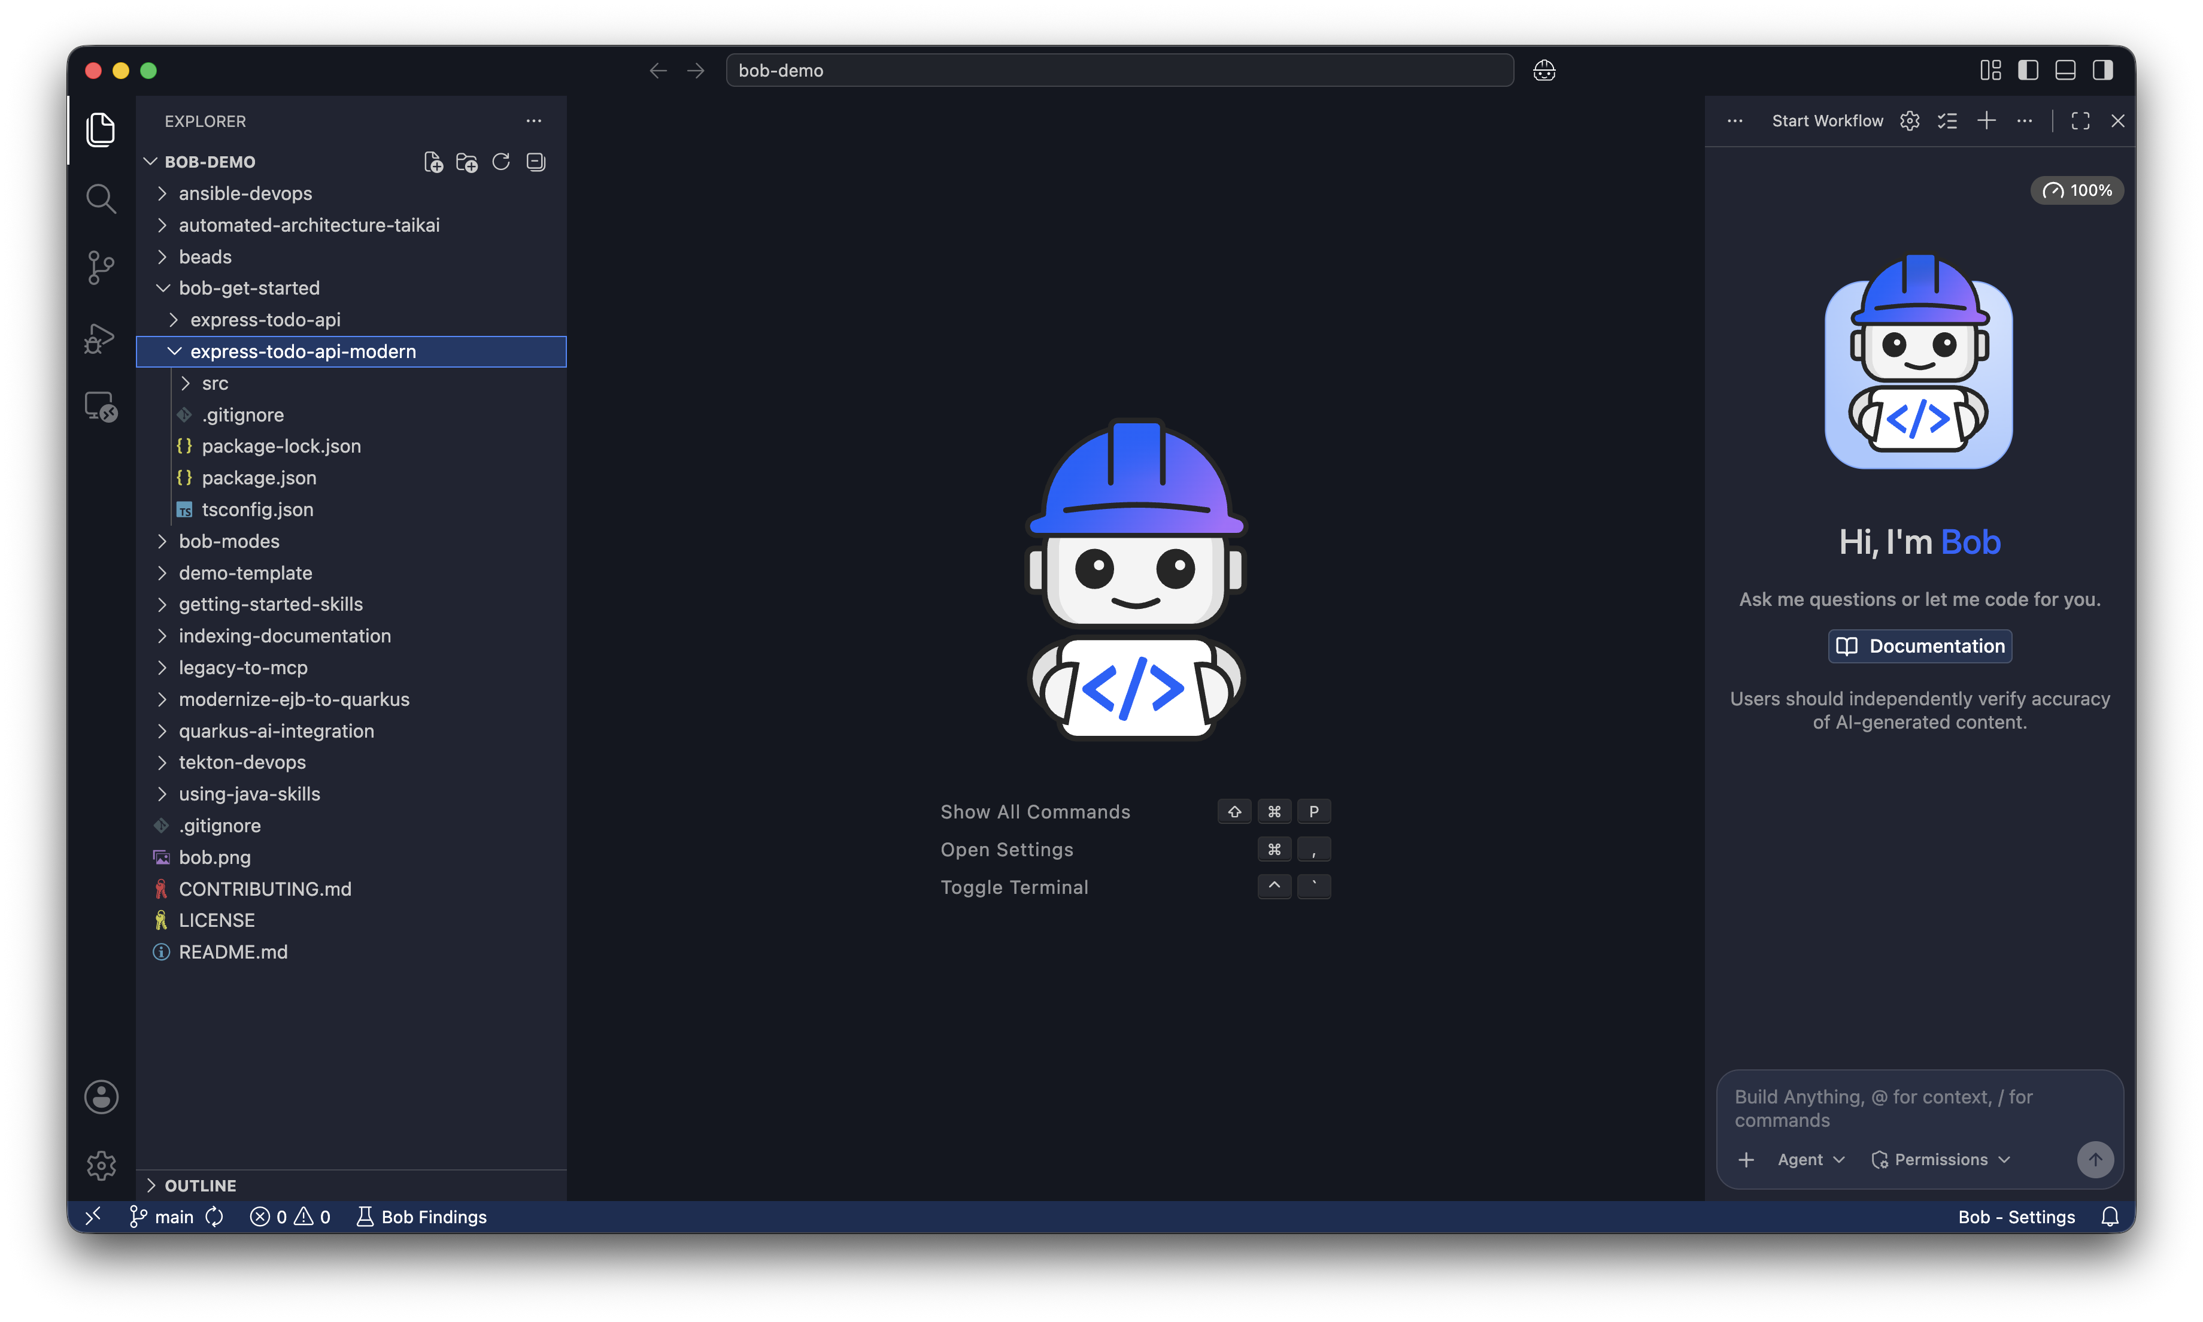Open the Documentation link

point(1919,647)
